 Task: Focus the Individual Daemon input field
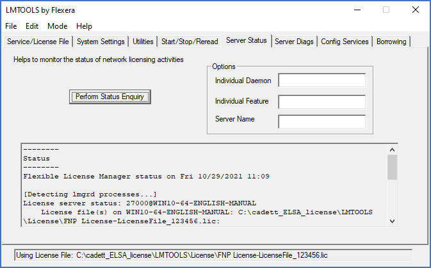tap(322, 80)
